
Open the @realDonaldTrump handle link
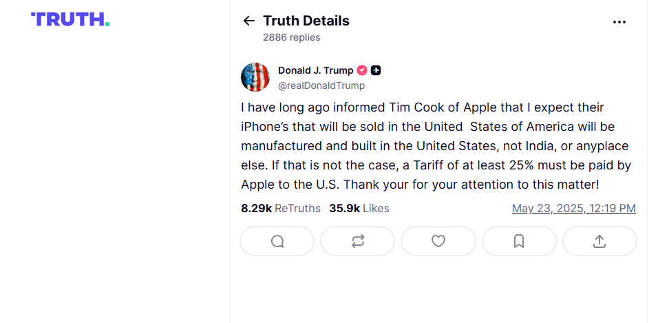[x=321, y=85]
